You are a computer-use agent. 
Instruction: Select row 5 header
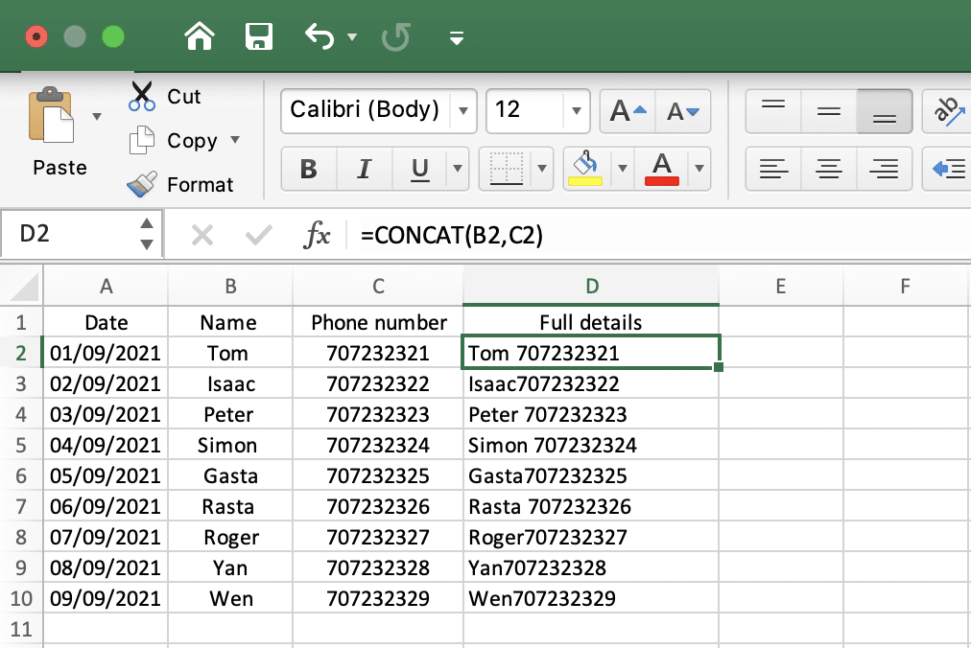click(21, 445)
